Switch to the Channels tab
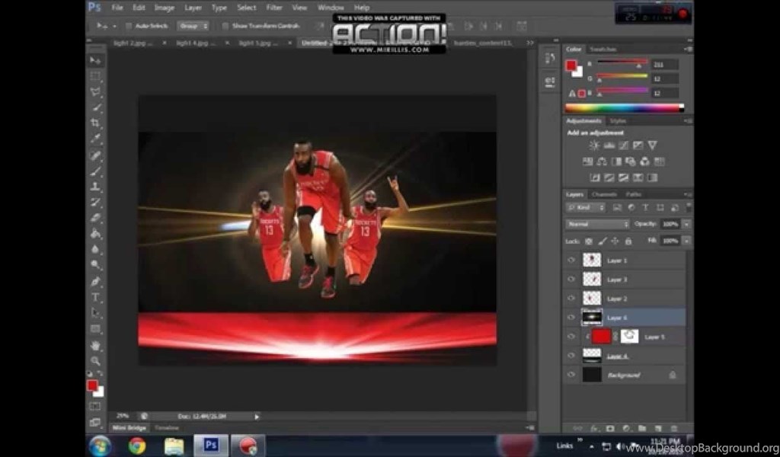The width and height of the screenshot is (780, 457). pyautogui.click(x=605, y=194)
